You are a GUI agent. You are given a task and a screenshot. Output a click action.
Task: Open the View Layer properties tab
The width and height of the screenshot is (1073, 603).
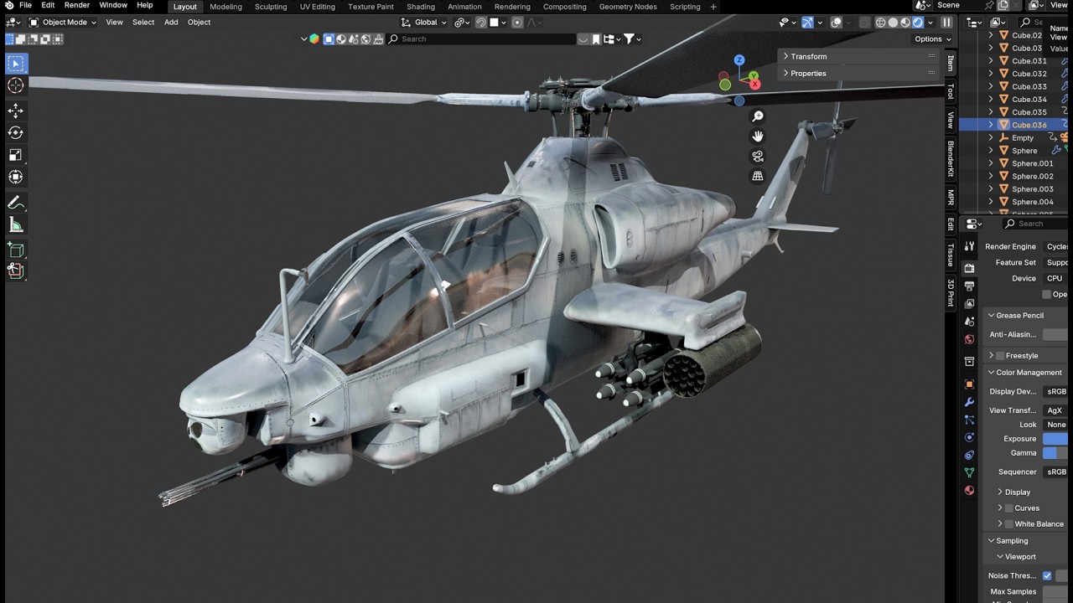970,303
